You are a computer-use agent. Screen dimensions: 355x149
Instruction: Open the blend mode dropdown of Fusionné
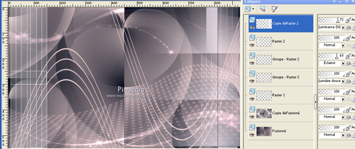click(x=343, y=135)
